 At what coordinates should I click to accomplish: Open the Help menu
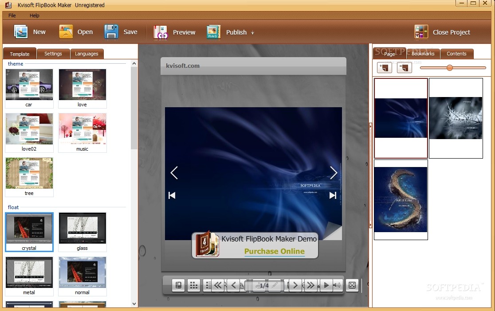(x=35, y=16)
